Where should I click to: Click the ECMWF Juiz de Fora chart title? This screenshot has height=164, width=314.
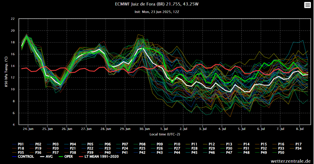[x=157, y=4]
